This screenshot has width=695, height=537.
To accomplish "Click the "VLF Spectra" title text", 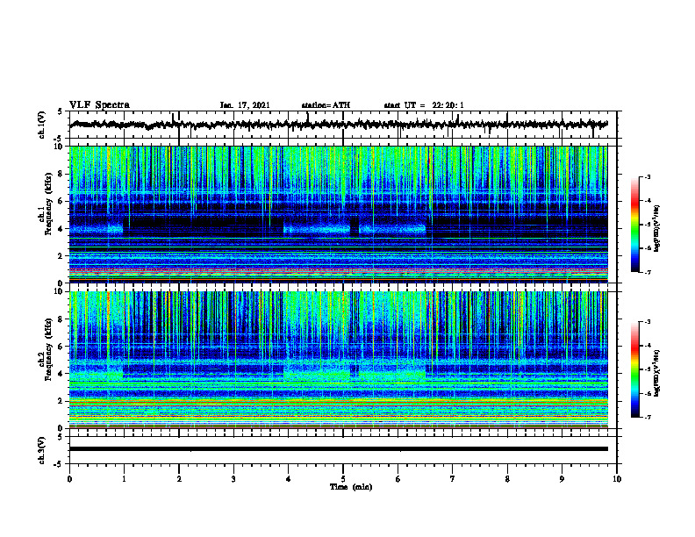I will click(x=99, y=104).
